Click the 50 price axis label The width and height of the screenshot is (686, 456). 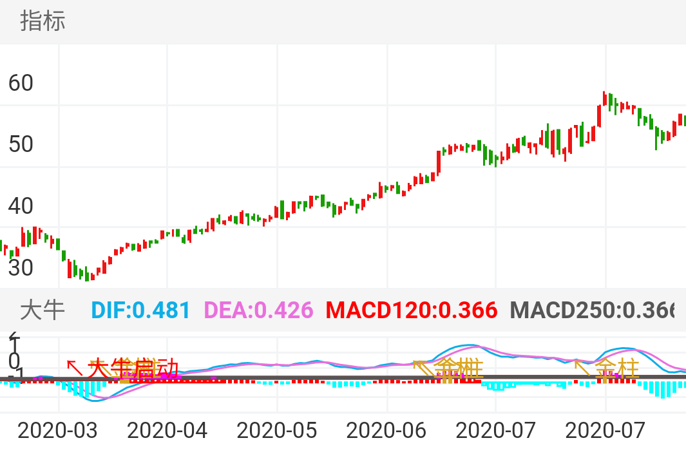coord(21,144)
